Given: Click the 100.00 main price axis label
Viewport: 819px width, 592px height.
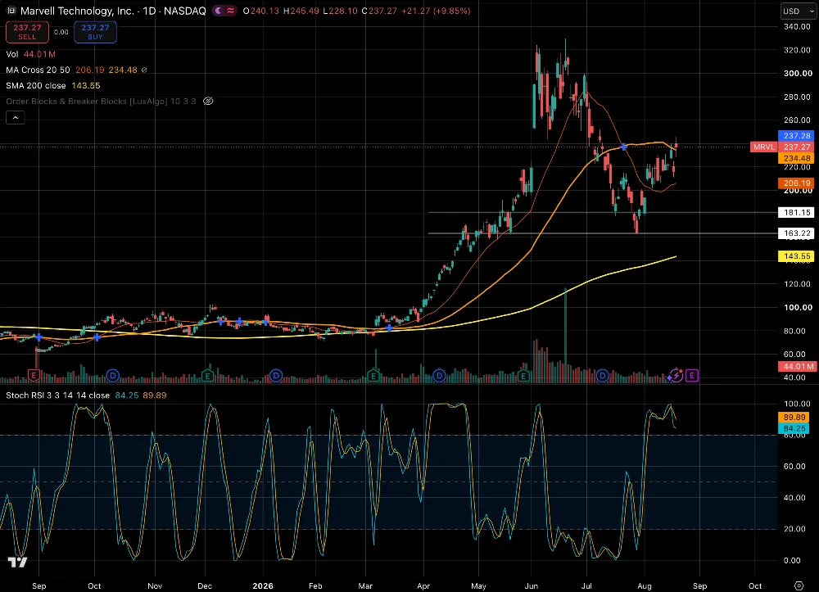Looking at the screenshot, I should [798, 308].
